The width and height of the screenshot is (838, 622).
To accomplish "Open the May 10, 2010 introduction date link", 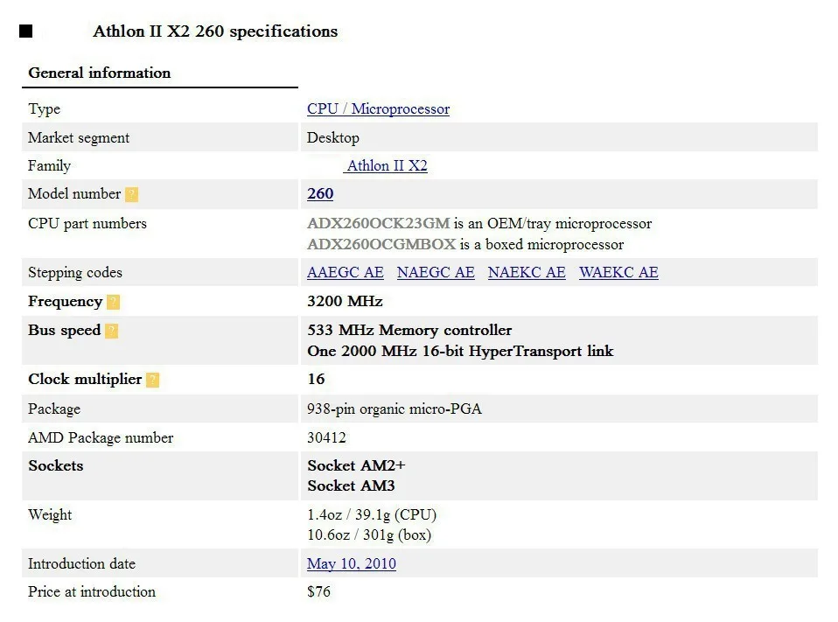I will point(352,563).
